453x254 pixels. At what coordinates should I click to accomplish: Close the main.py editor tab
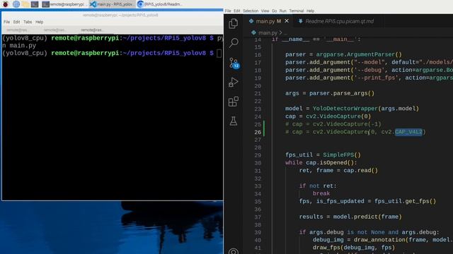(x=287, y=21)
